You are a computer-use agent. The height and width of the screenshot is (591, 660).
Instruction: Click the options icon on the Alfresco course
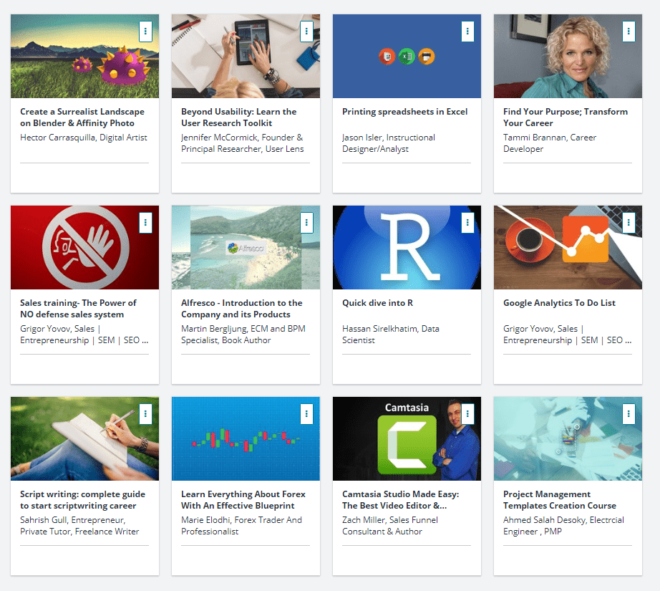click(307, 222)
